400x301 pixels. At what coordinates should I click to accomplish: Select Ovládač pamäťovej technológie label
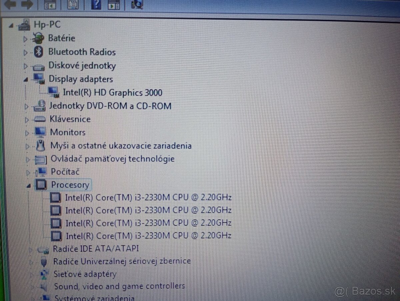pos(113,159)
